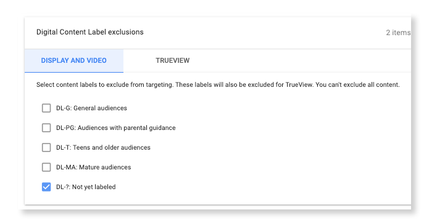
Task: Check the DL-G General audiences checkbox
Action: point(46,108)
